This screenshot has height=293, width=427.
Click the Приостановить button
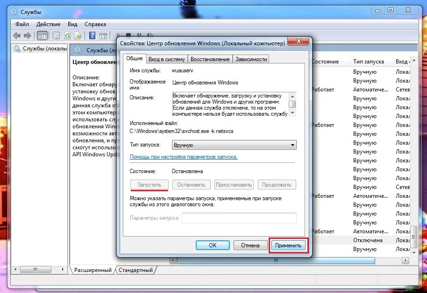pos(234,185)
